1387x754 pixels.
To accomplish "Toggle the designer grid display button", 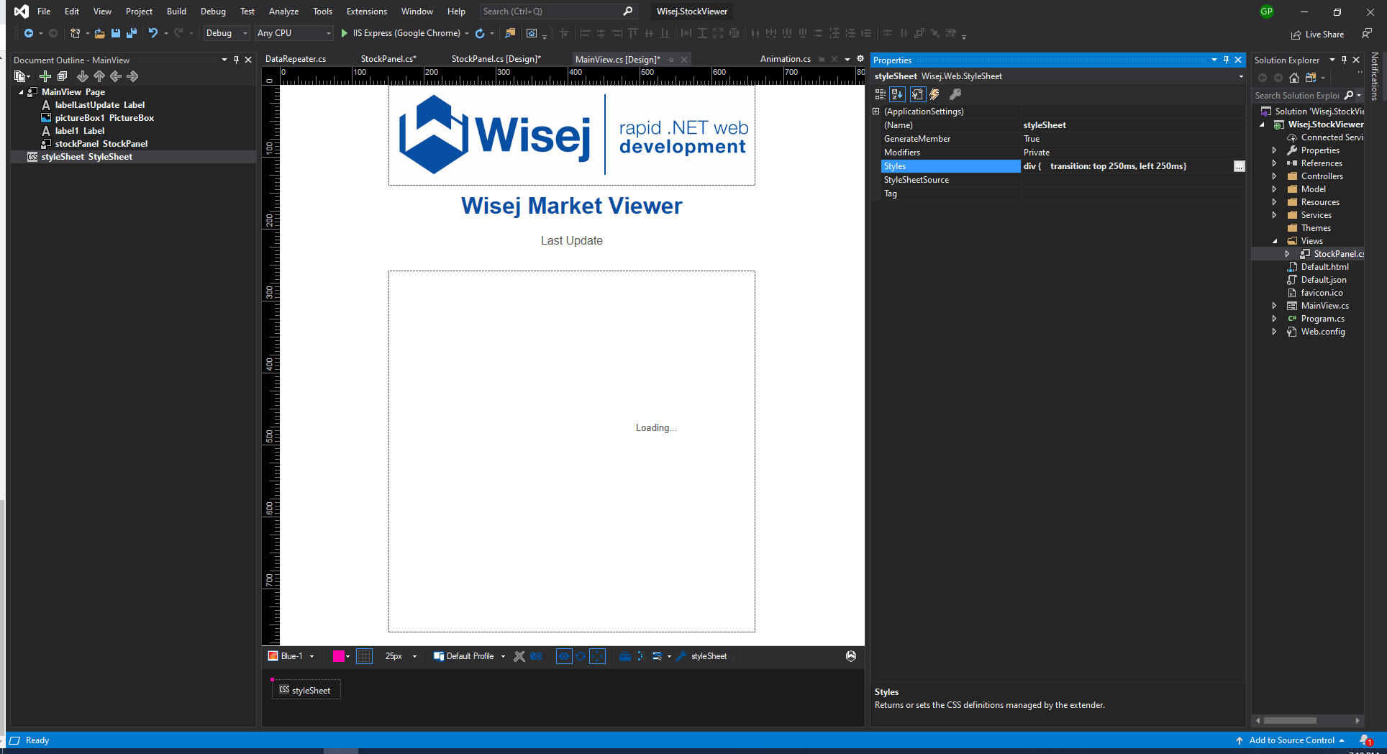I will point(365,656).
